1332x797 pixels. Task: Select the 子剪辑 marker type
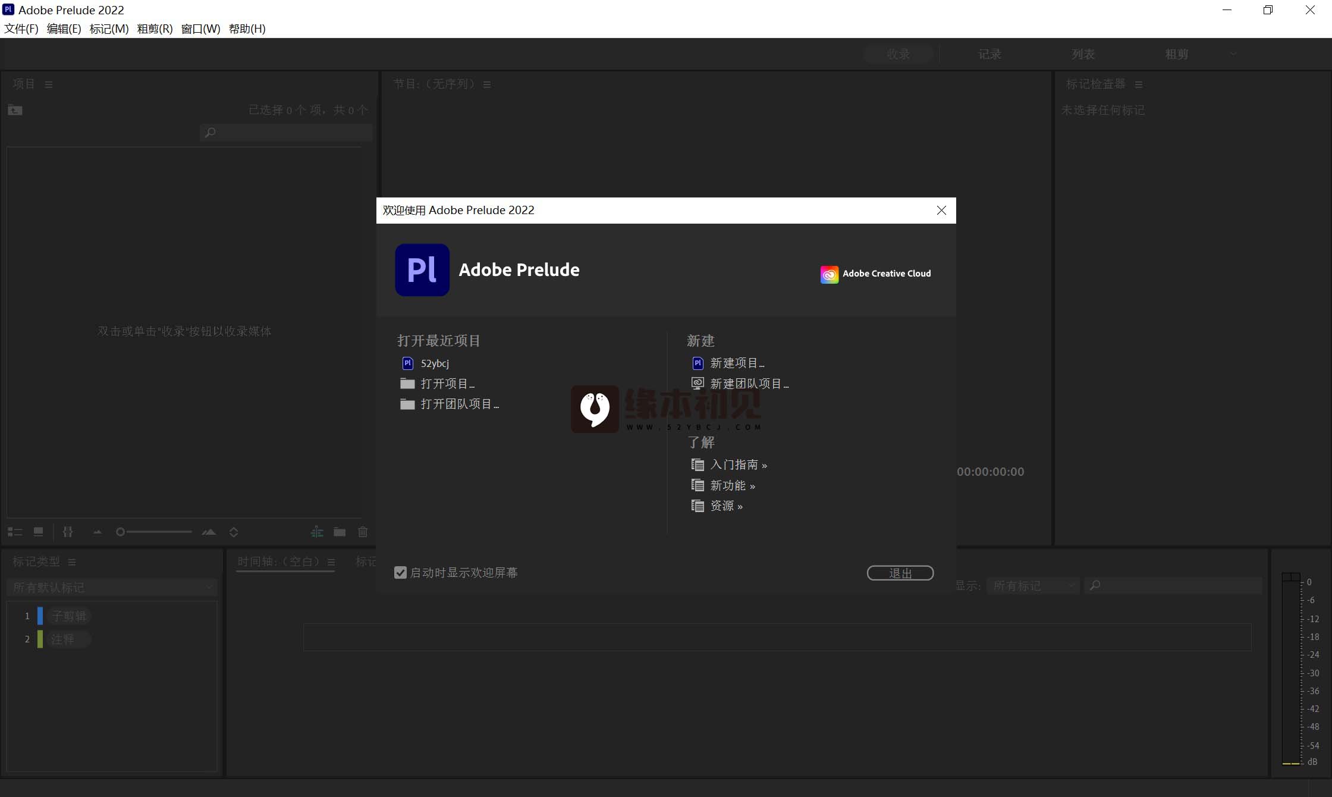pyautogui.click(x=68, y=616)
